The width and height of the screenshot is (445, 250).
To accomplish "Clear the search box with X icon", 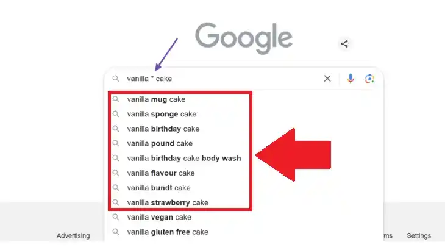I will (x=327, y=79).
